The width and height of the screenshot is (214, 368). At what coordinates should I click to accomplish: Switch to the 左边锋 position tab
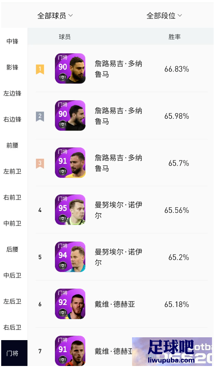click(13, 93)
